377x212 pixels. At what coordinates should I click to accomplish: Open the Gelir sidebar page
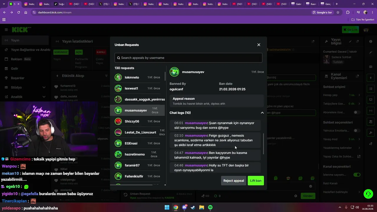point(25,69)
